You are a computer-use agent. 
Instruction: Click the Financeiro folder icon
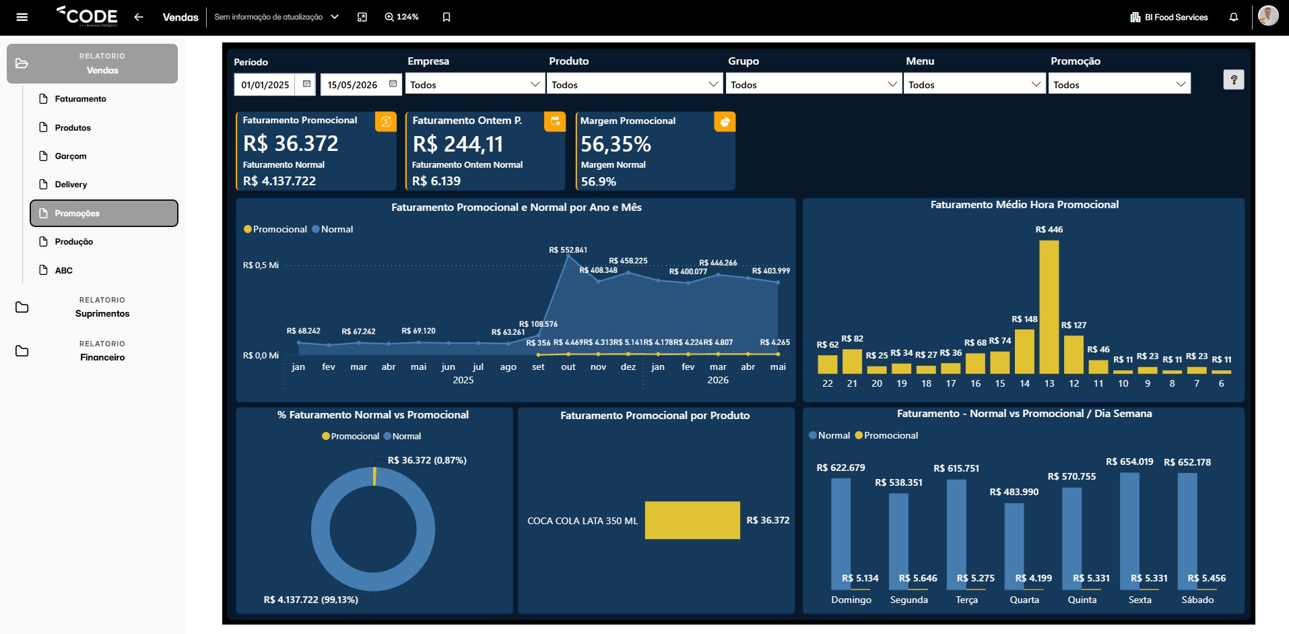[22, 351]
